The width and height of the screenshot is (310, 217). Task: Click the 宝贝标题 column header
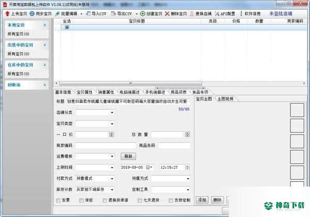(136, 21)
